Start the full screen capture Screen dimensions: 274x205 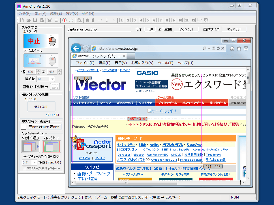click(51, 147)
